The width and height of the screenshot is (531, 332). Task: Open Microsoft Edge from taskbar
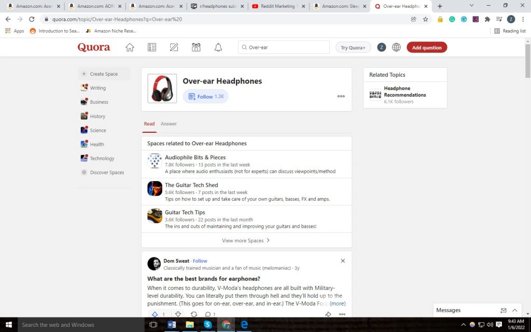(x=244, y=325)
